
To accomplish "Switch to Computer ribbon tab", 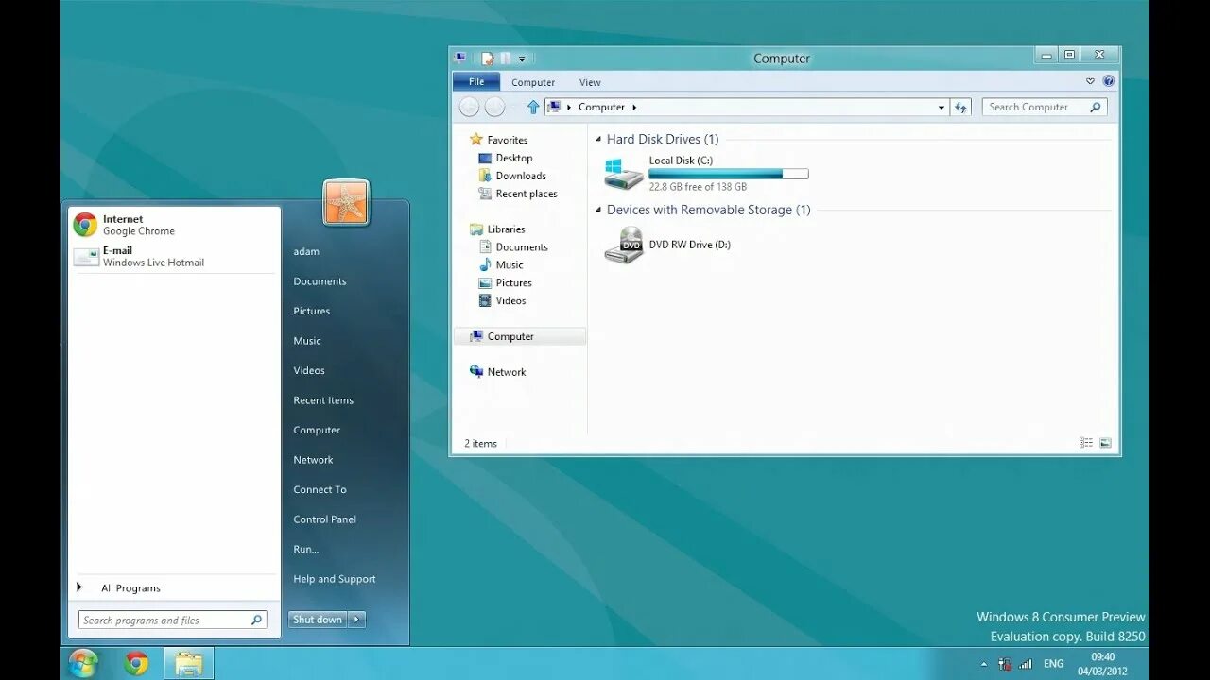I will (x=533, y=82).
